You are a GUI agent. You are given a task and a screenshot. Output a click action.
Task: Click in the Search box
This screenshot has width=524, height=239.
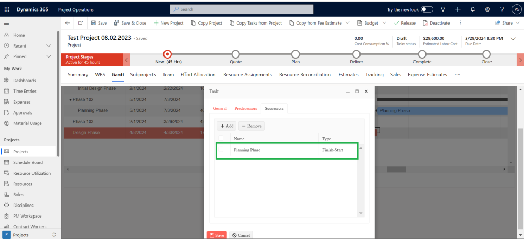pos(242,9)
